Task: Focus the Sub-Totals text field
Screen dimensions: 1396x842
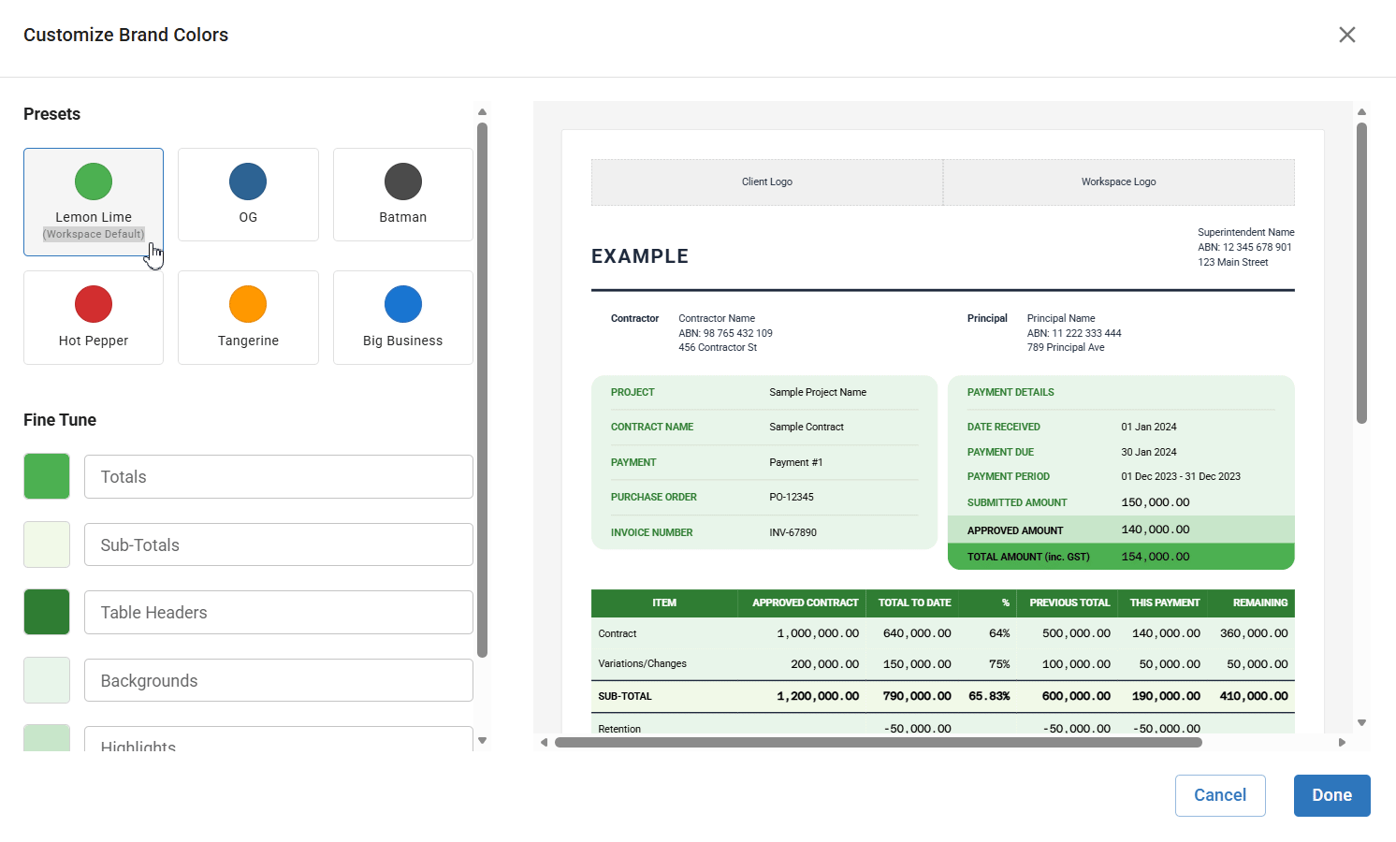Action: click(x=278, y=544)
